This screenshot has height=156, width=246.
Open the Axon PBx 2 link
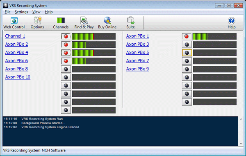coord(17,44)
